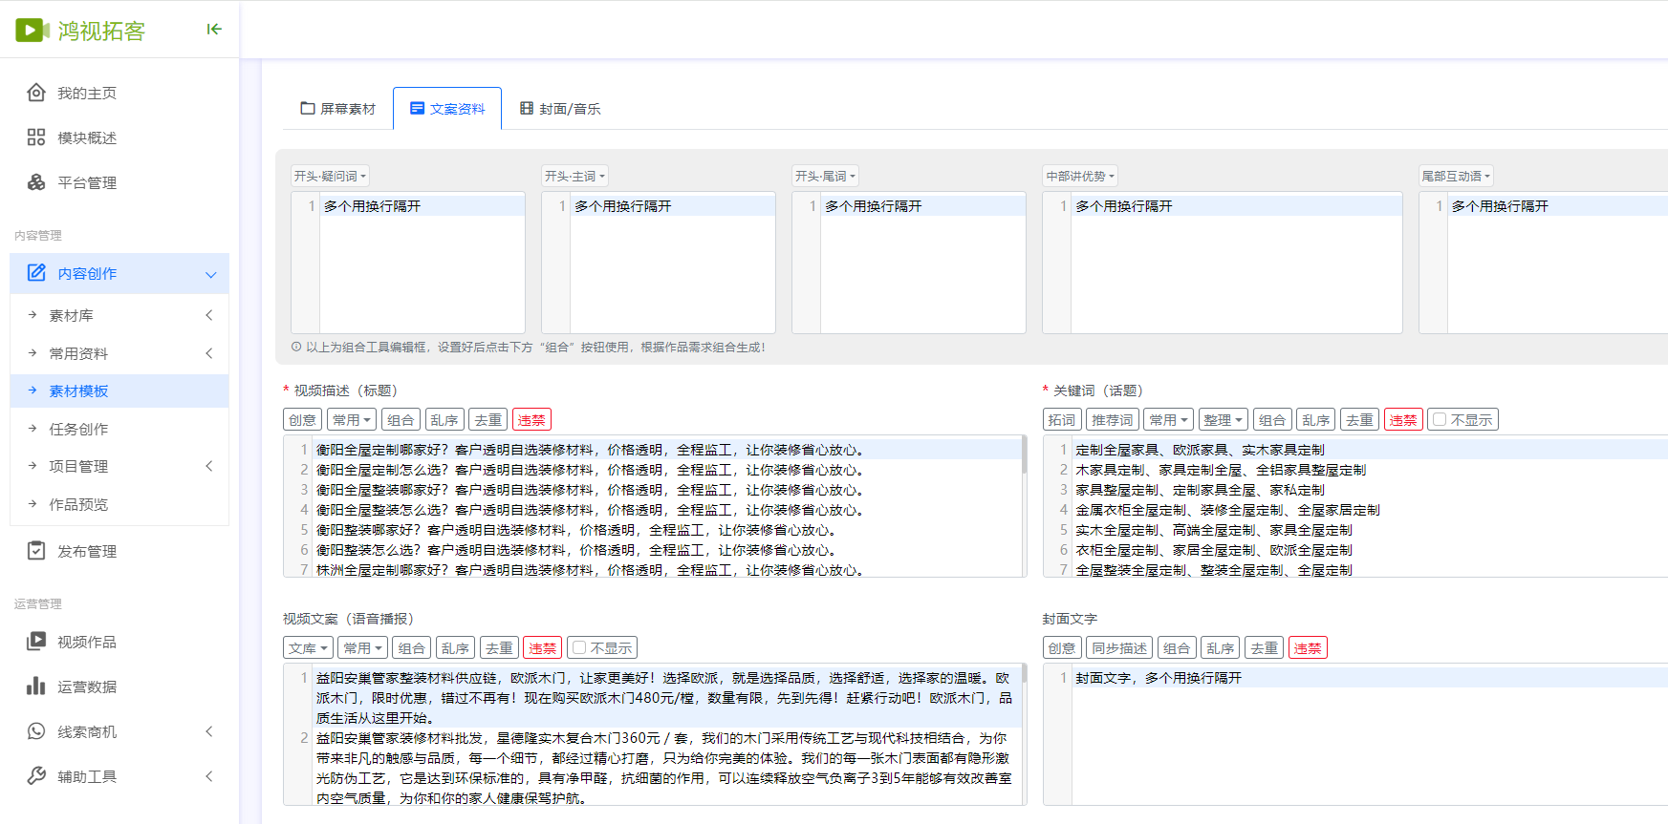The width and height of the screenshot is (1668, 824).
Task: Toggle 不显示 checkbox in 视频文案 toolbar
Action: click(x=578, y=648)
